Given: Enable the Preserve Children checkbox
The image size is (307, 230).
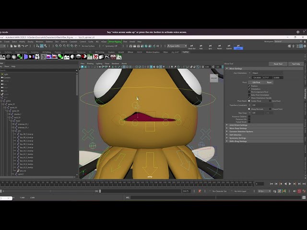Looking at the screenshot, I should [x=249, y=116].
